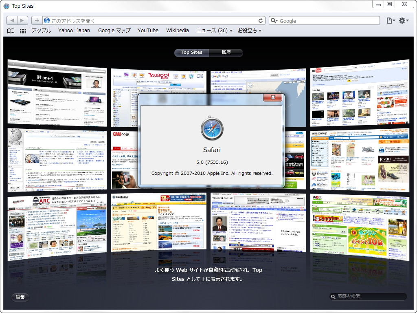417x313 pixels.
Task: Select the Top Sites tab
Action: click(x=191, y=53)
